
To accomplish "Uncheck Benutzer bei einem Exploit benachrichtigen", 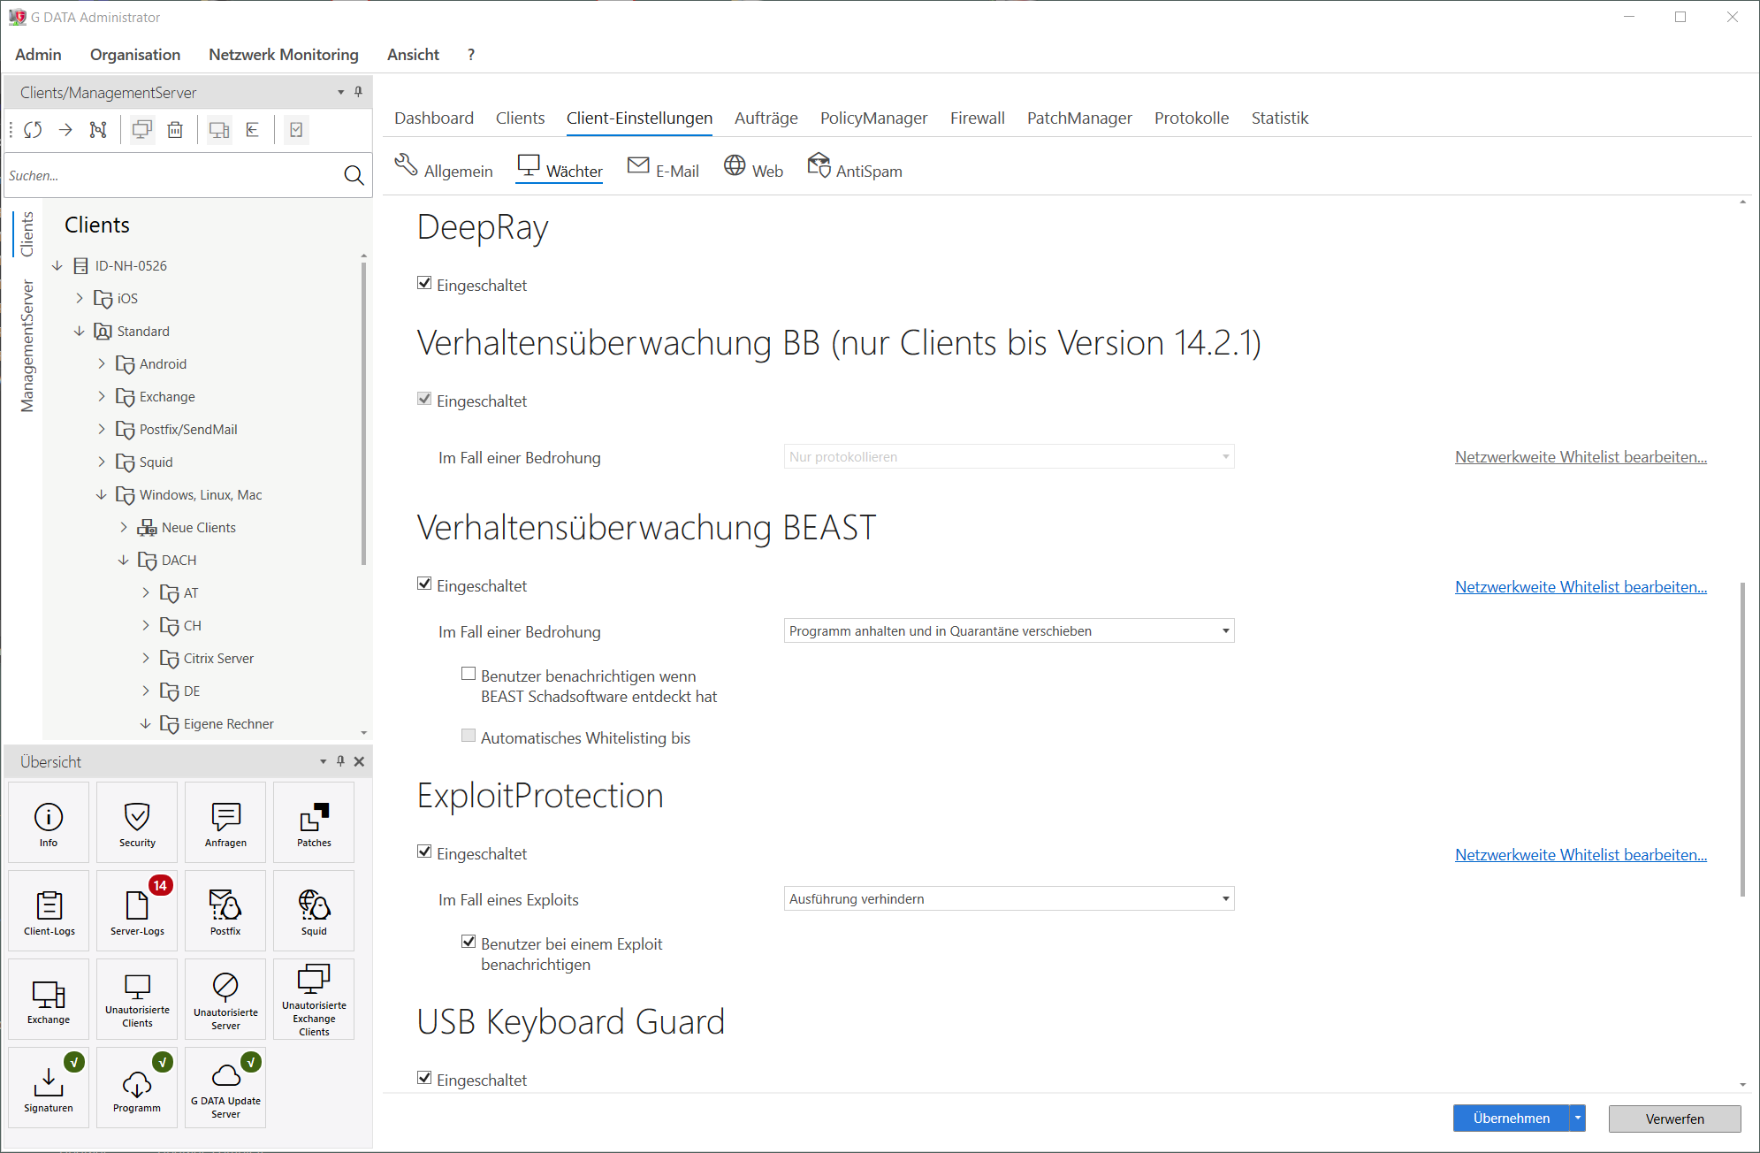I will point(469,943).
